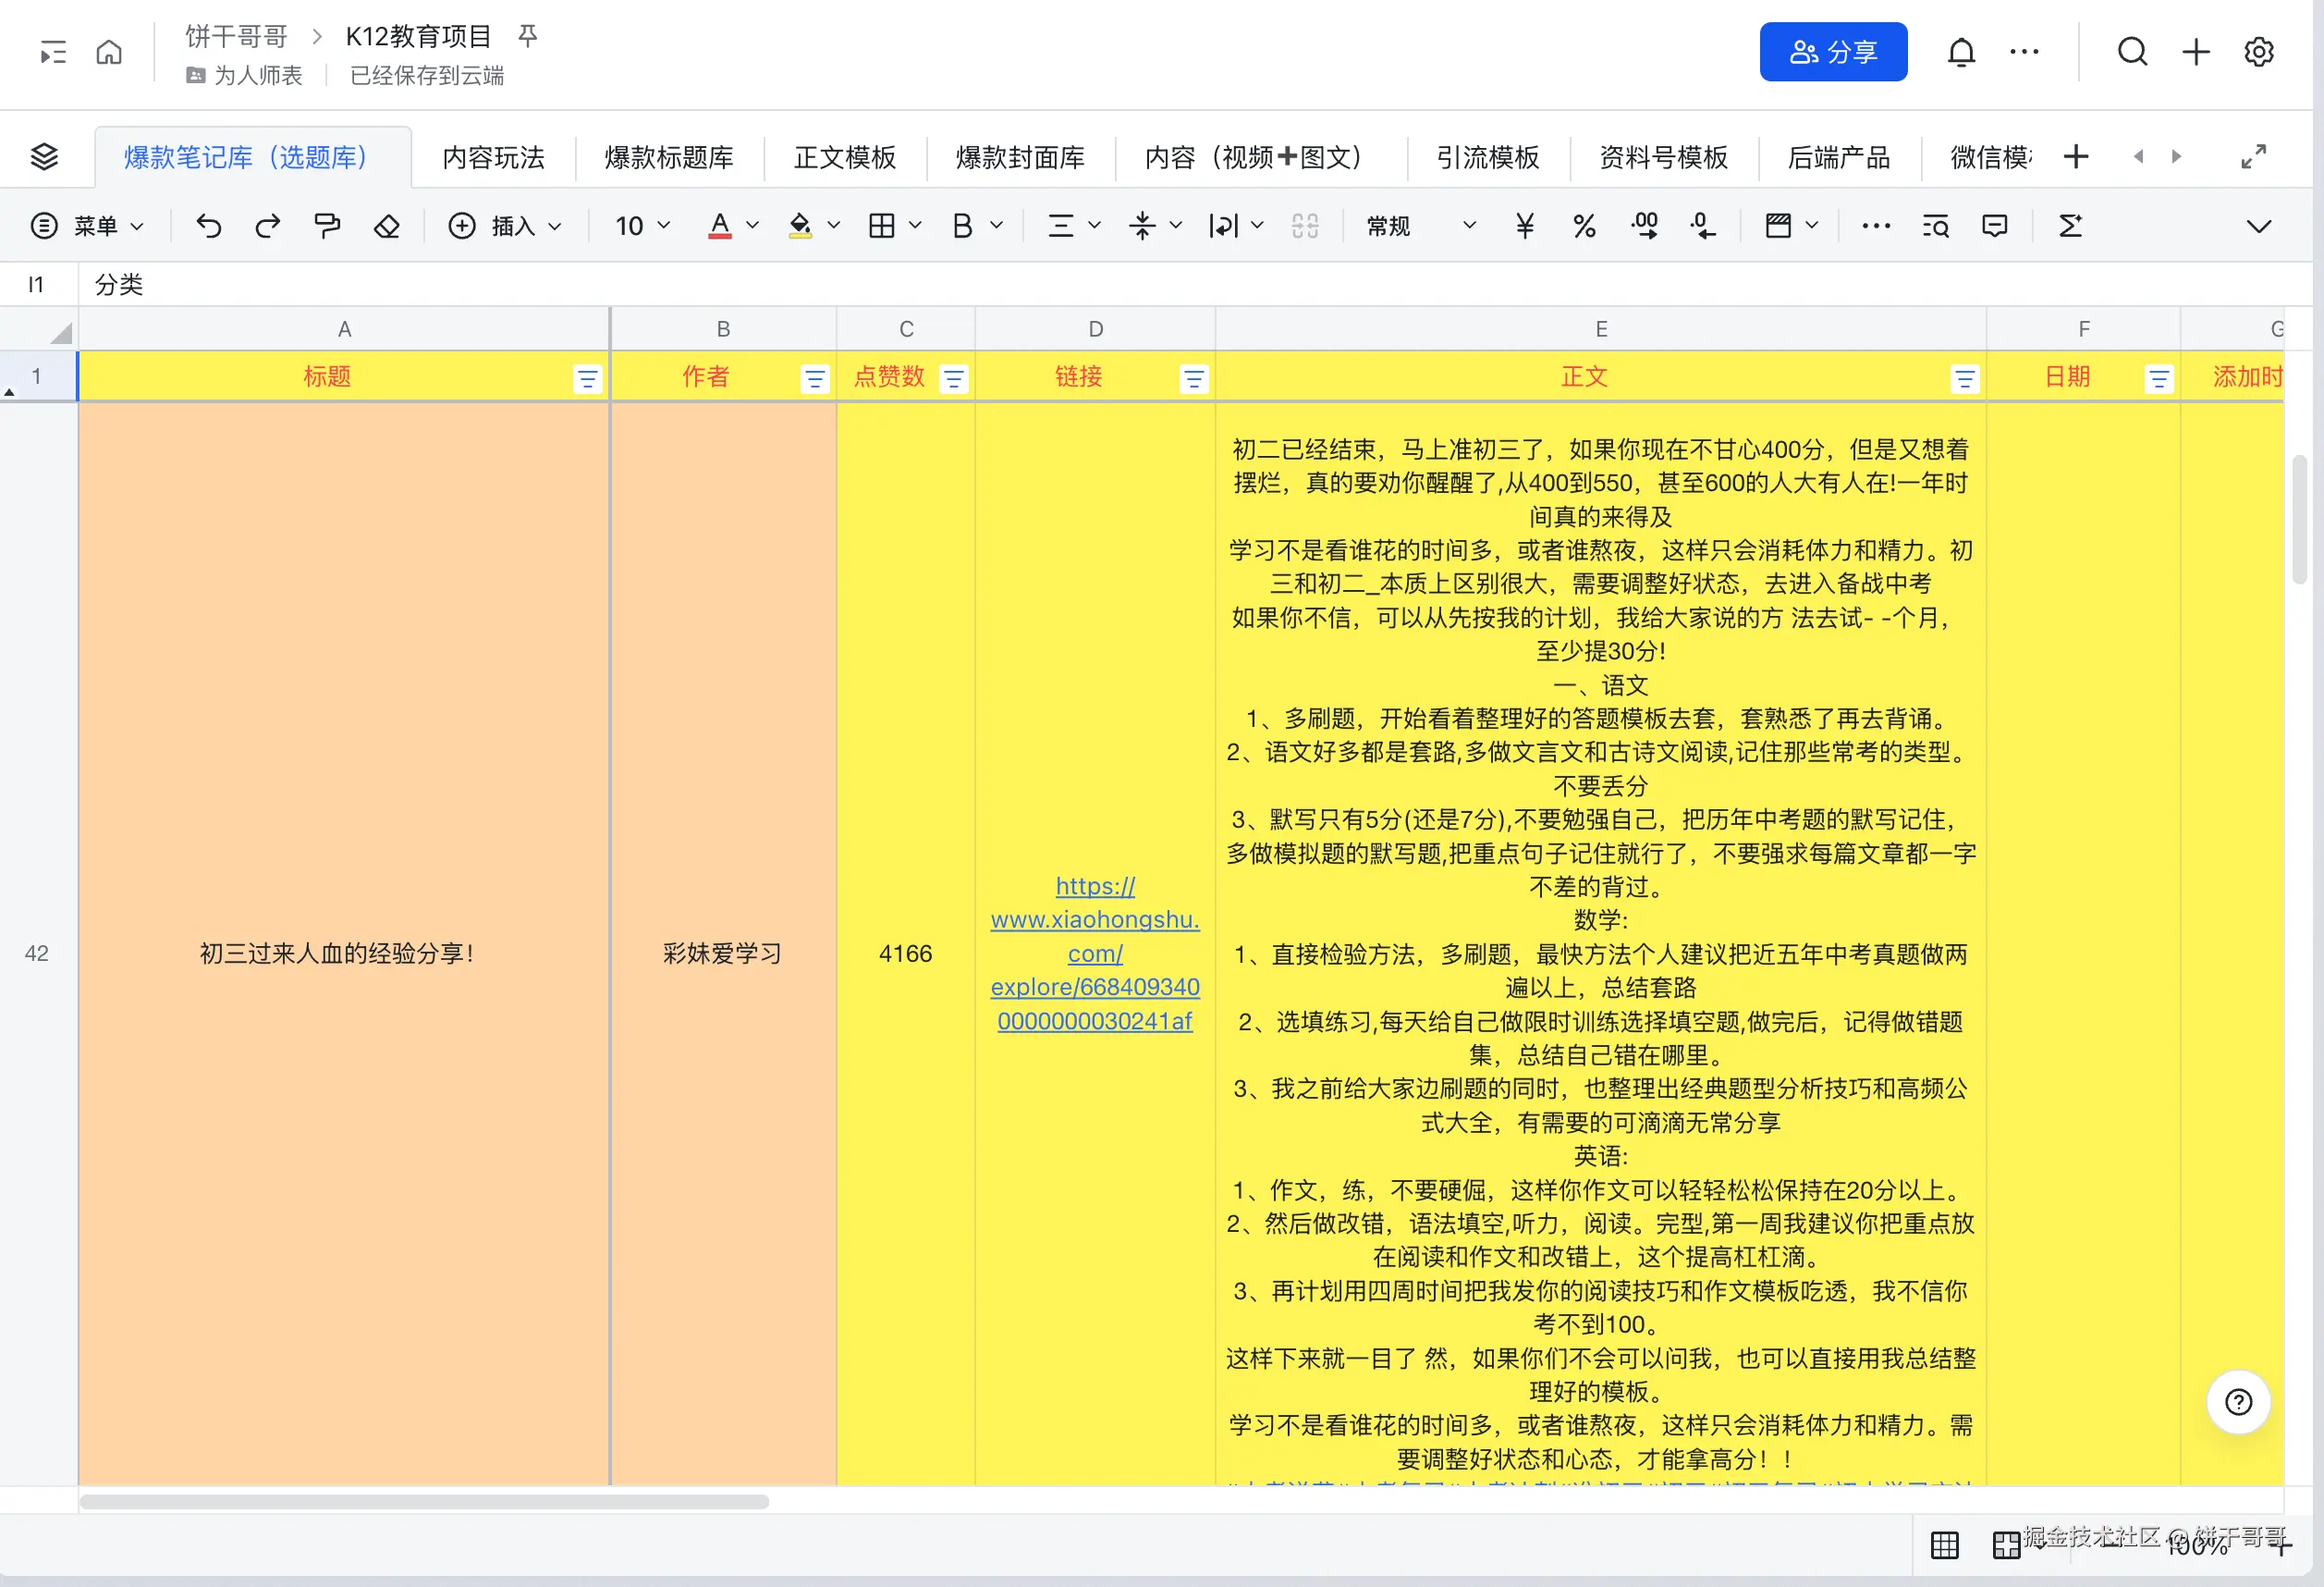Viewport: 2324px width, 1587px height.
Task: Open toolbar overflow three dots
Action: (x=1876, y=227)
